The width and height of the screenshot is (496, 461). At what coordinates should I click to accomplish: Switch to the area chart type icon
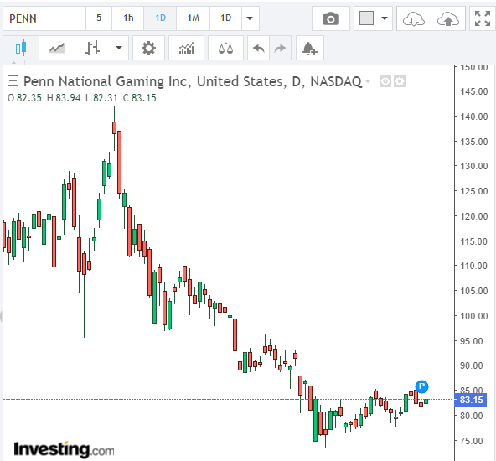(x=57, y=48)
